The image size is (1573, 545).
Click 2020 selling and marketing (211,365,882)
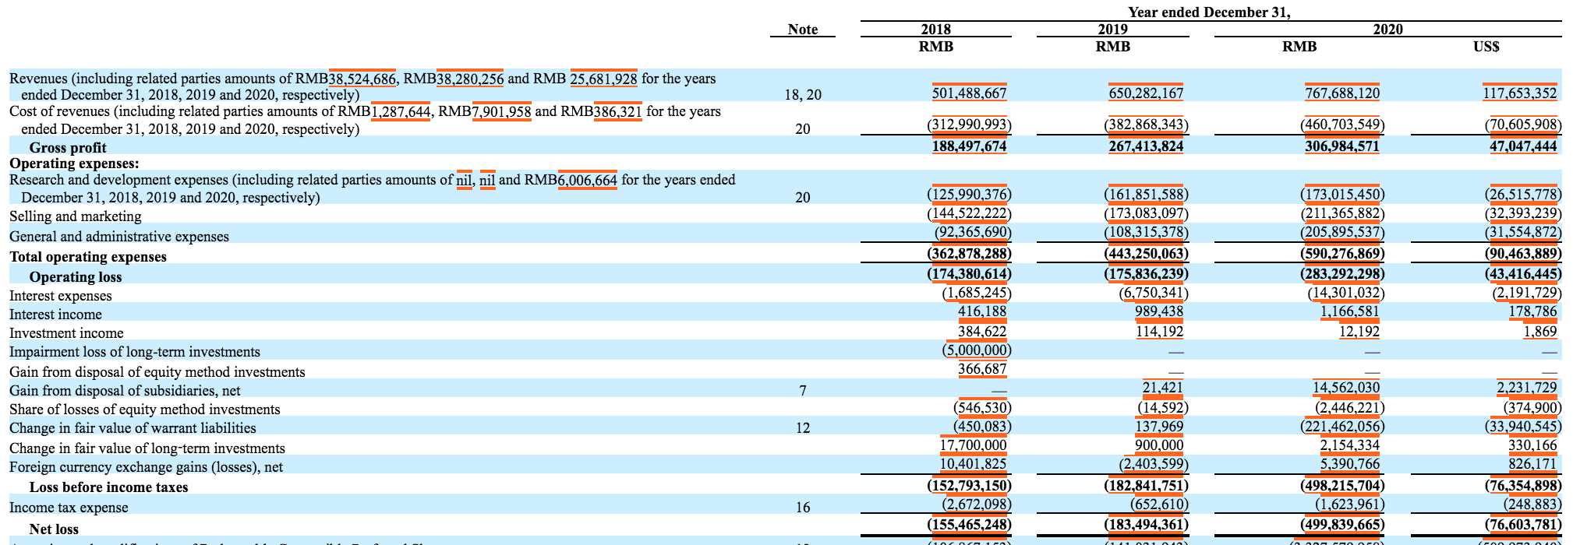click(x=1342, y=214)
